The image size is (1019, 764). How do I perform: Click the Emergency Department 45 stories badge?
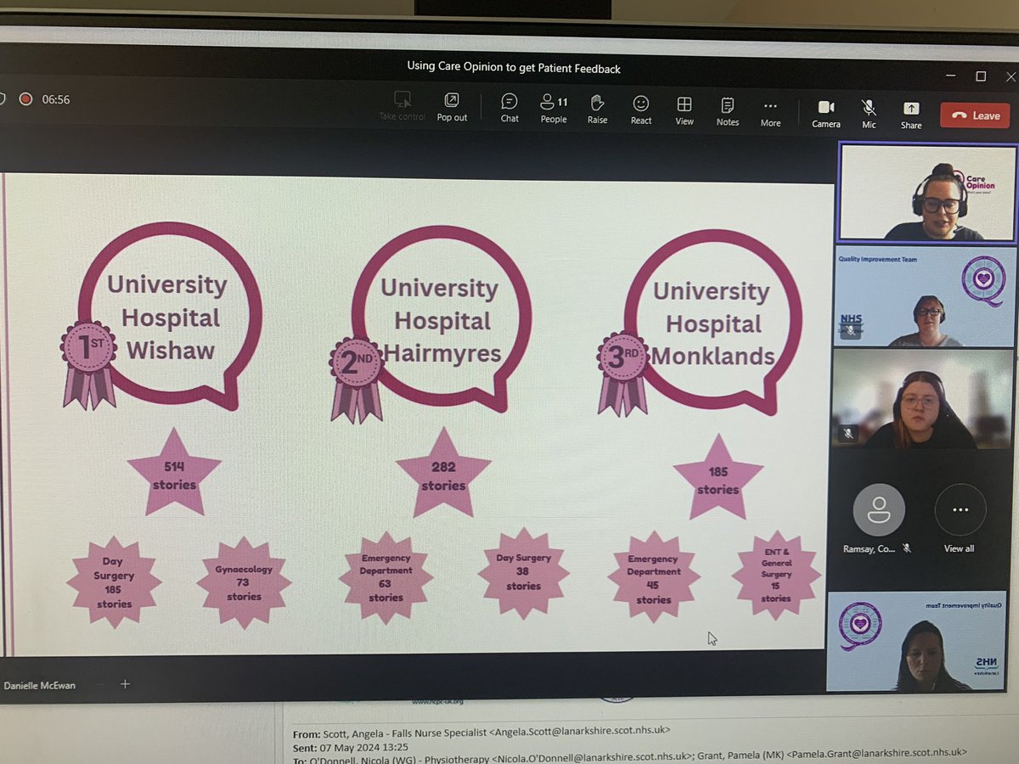pyautogui.click(x=654, y=579)
